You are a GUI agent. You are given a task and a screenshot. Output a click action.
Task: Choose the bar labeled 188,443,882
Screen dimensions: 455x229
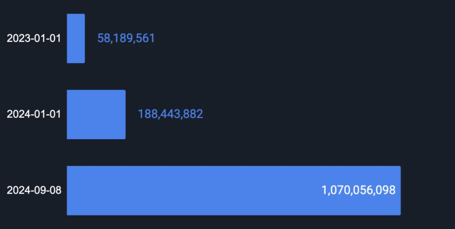[96, 114]
